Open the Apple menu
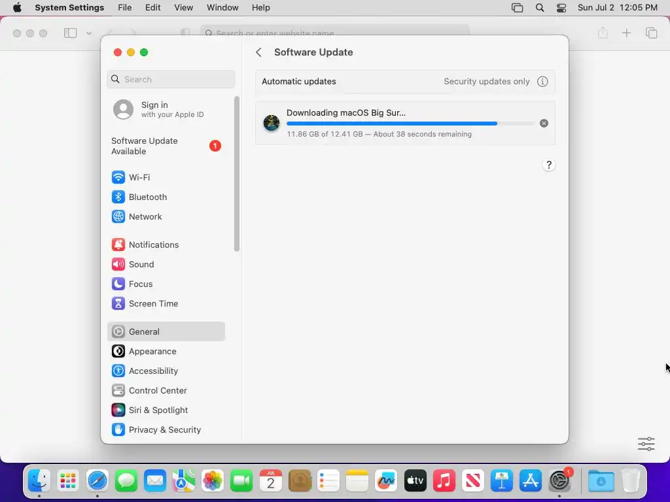The height and width of the screenshot is (502, 670). (x=17, y=8)
